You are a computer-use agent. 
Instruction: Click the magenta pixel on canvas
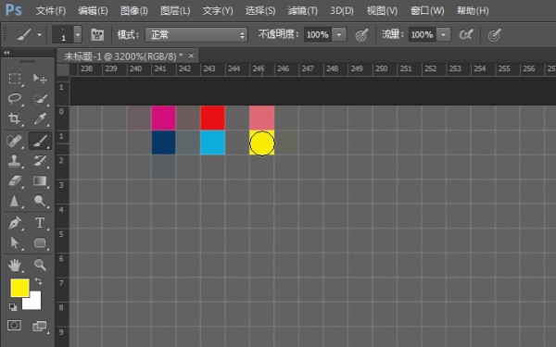pos(163,118)
